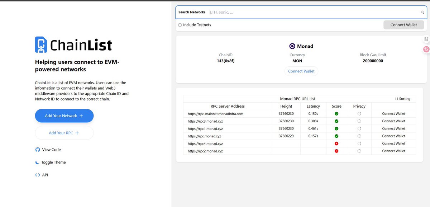Click the ChainList logo icon

pos(41,45)
